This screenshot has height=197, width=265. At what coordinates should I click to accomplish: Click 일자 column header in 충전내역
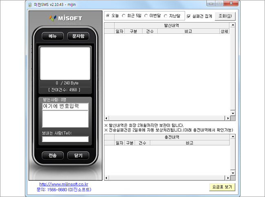coord(119,143)
